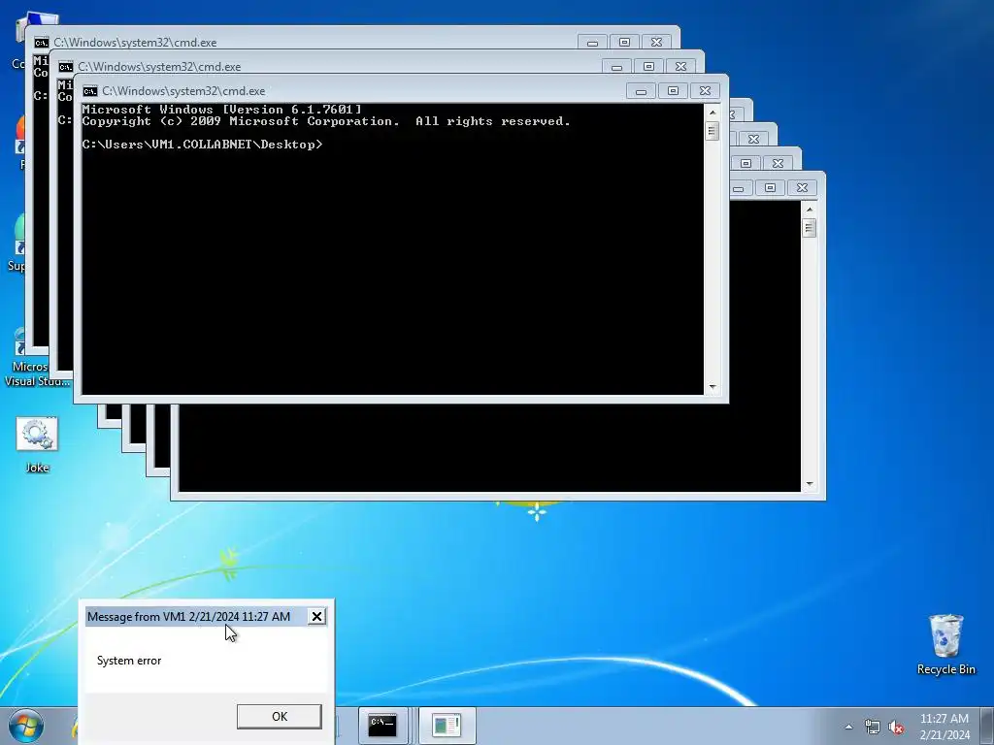Screen dimensions: 994x745
Task: Click the front cmd window's scroll-up arrow
Action: coord(712,113)
